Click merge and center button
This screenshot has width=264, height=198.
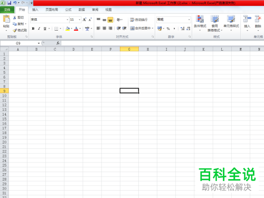[140, 28]
